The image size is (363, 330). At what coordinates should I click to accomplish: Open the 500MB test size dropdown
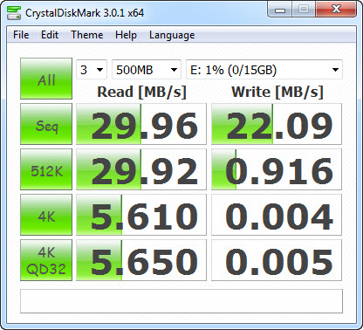(x=147, y=70)
